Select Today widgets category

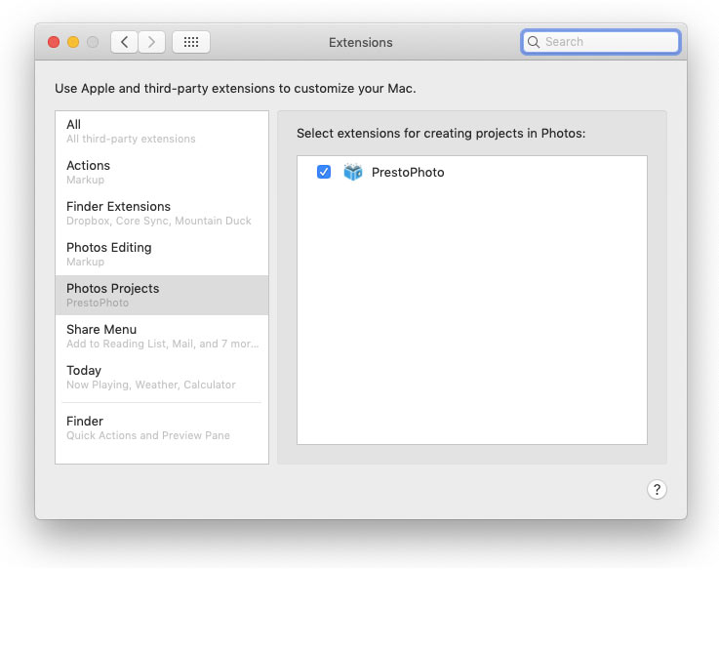pos(161,377)
